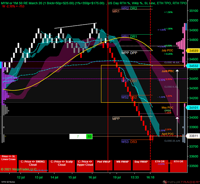The image size is (200, 184).
Task: Click the Day VWAP indicator panel
Action: pos(141,165)
